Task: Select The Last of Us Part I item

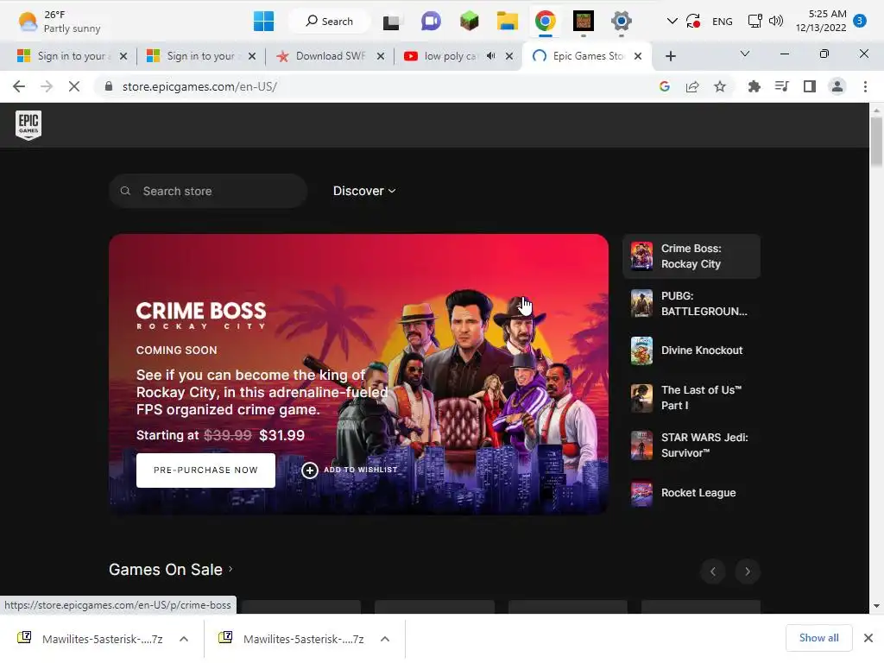Action: [x=691, y=398]
